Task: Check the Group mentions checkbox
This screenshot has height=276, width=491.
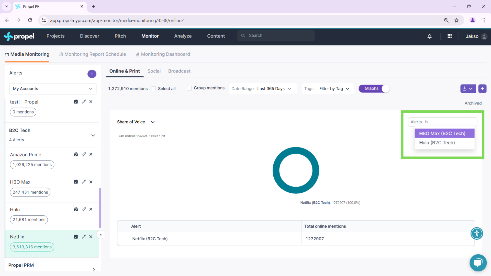Action: (189, 88)
